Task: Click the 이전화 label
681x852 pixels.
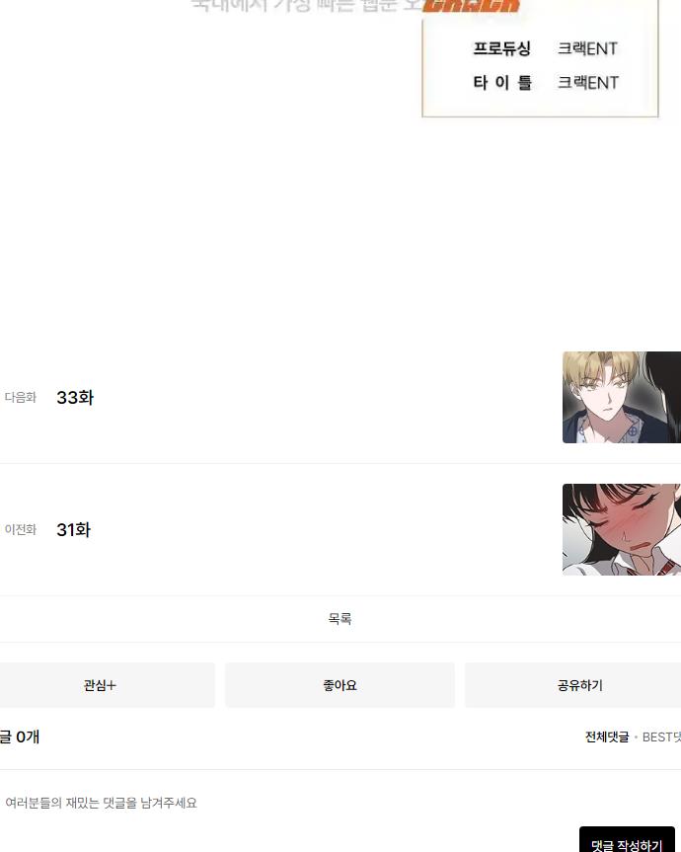Action: click(20, 529)
